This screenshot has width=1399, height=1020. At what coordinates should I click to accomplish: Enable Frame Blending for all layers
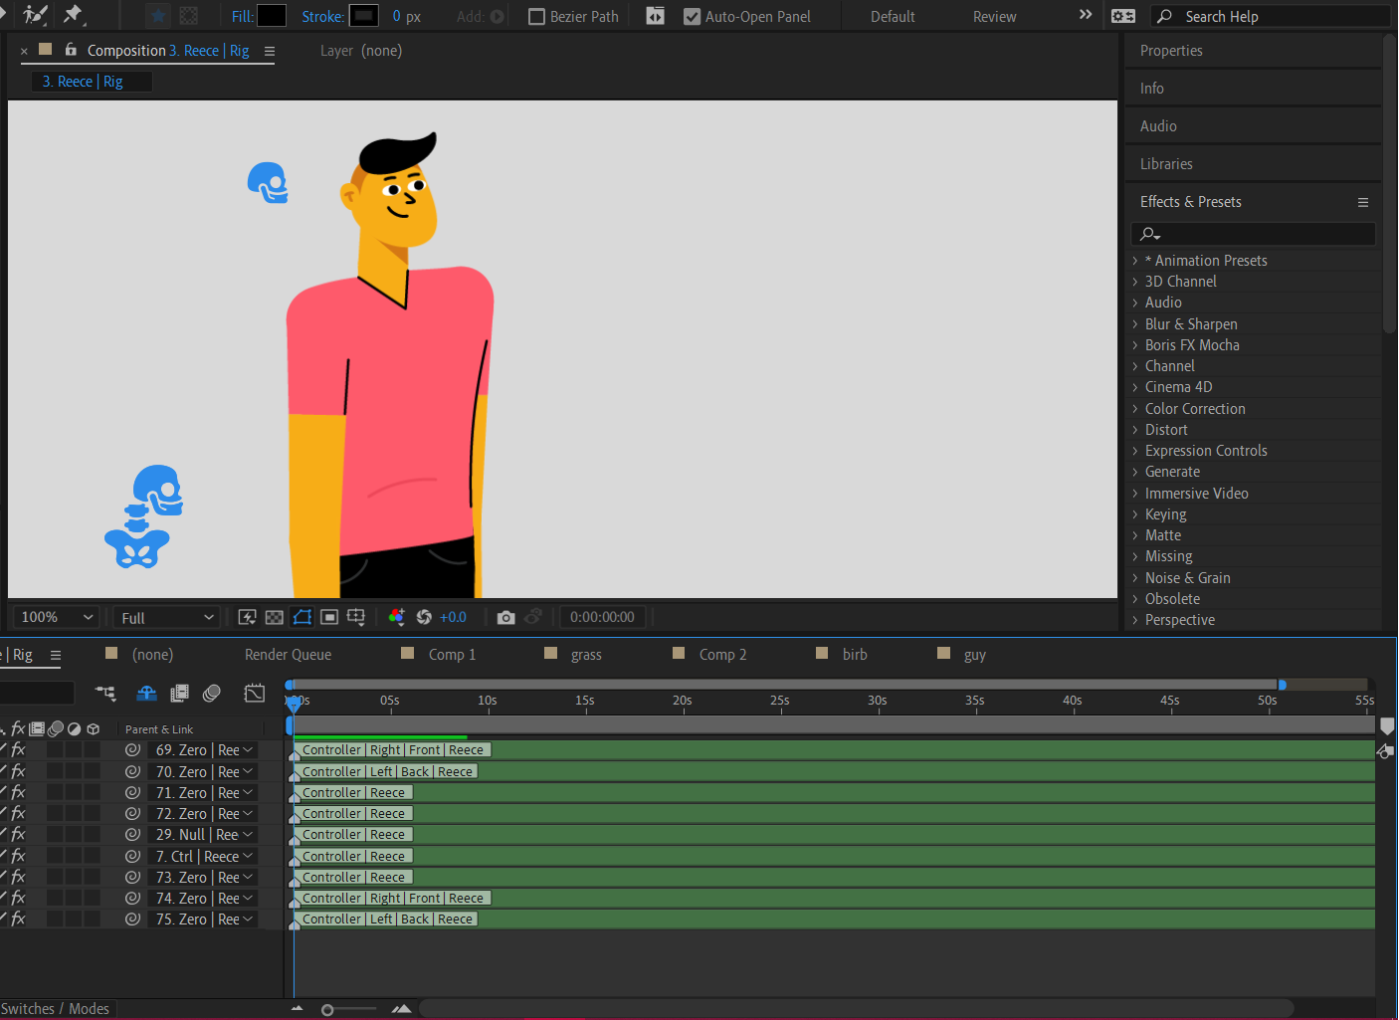(180, 693)
